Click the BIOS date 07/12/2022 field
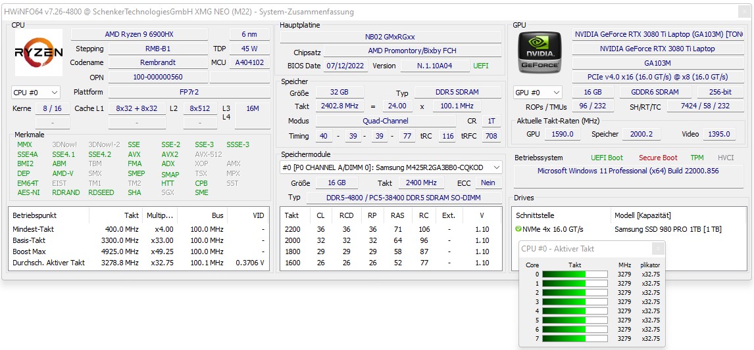The width and height of the screenshot is (754, 350). click(345, 66)
